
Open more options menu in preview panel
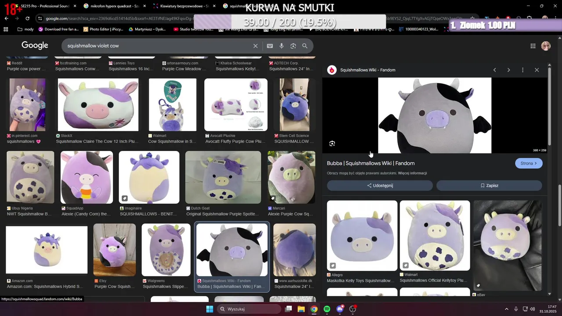[522, 70]
